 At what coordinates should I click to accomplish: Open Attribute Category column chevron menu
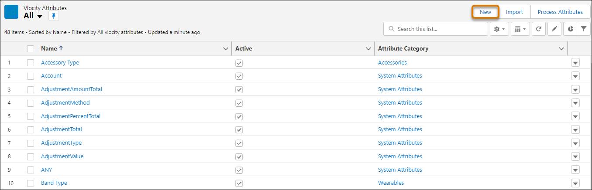[561, 49]
